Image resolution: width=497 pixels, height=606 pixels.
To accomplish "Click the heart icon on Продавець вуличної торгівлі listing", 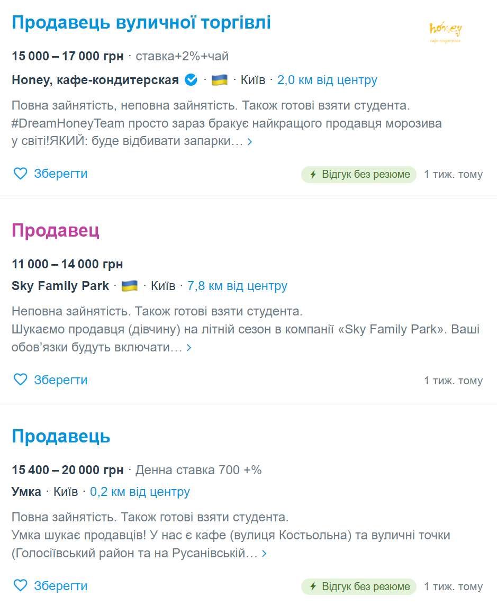I will point(20,174).
